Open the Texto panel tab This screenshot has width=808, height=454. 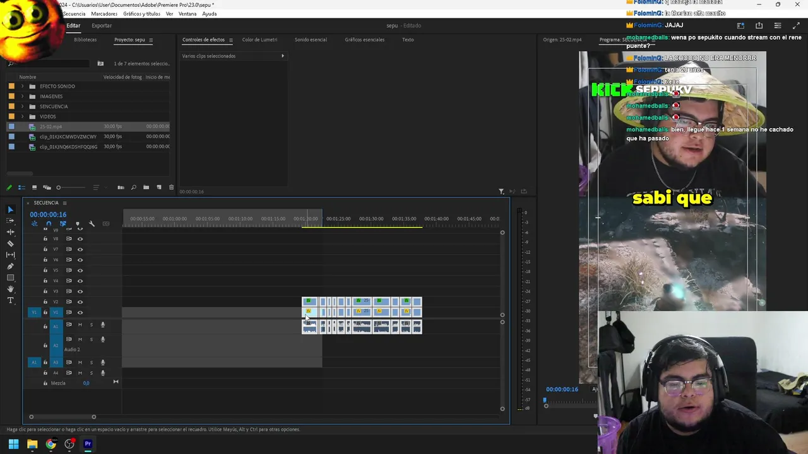click(x=408, y=40)
